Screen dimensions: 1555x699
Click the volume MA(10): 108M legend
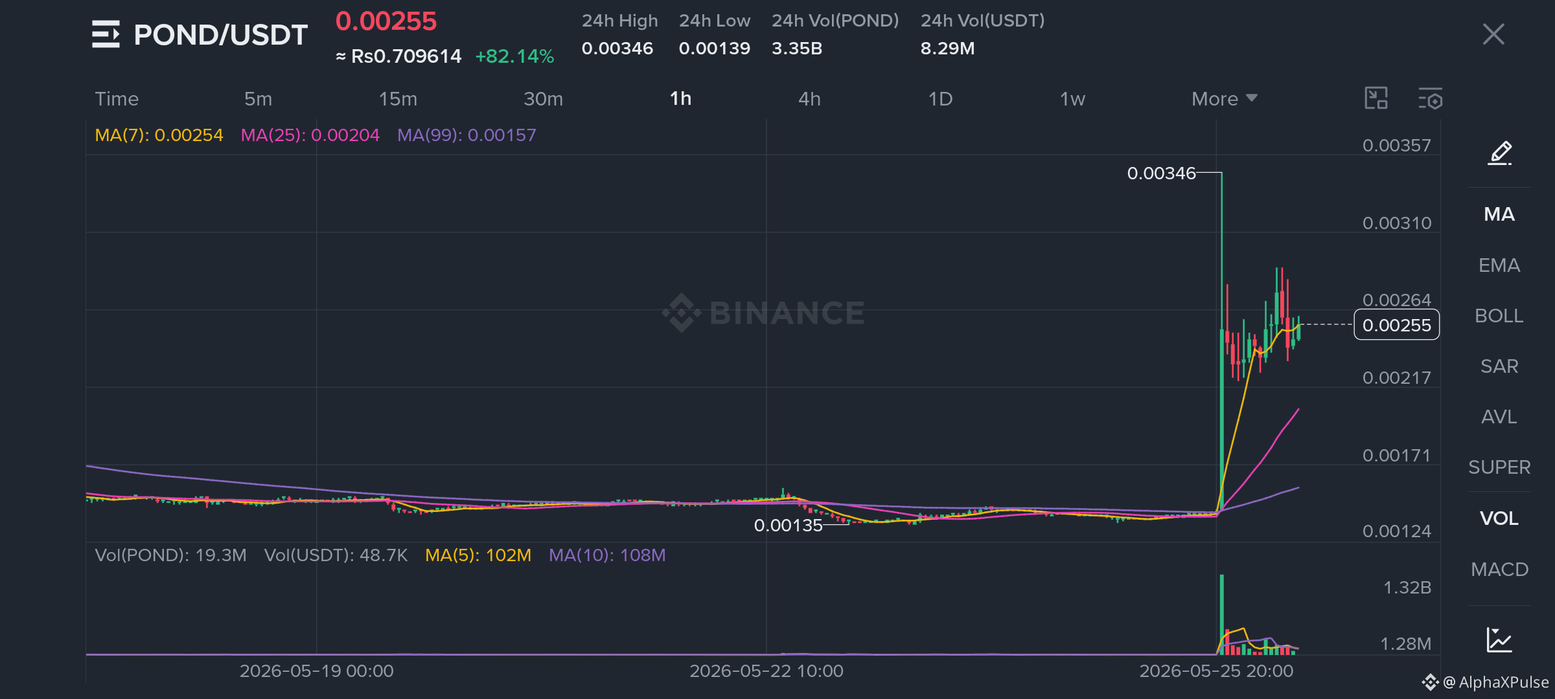click(x=607, y=555)
